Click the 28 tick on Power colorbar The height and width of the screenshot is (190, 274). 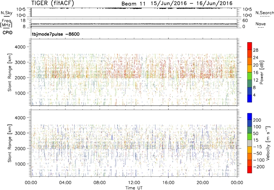(x=256, y=50)
